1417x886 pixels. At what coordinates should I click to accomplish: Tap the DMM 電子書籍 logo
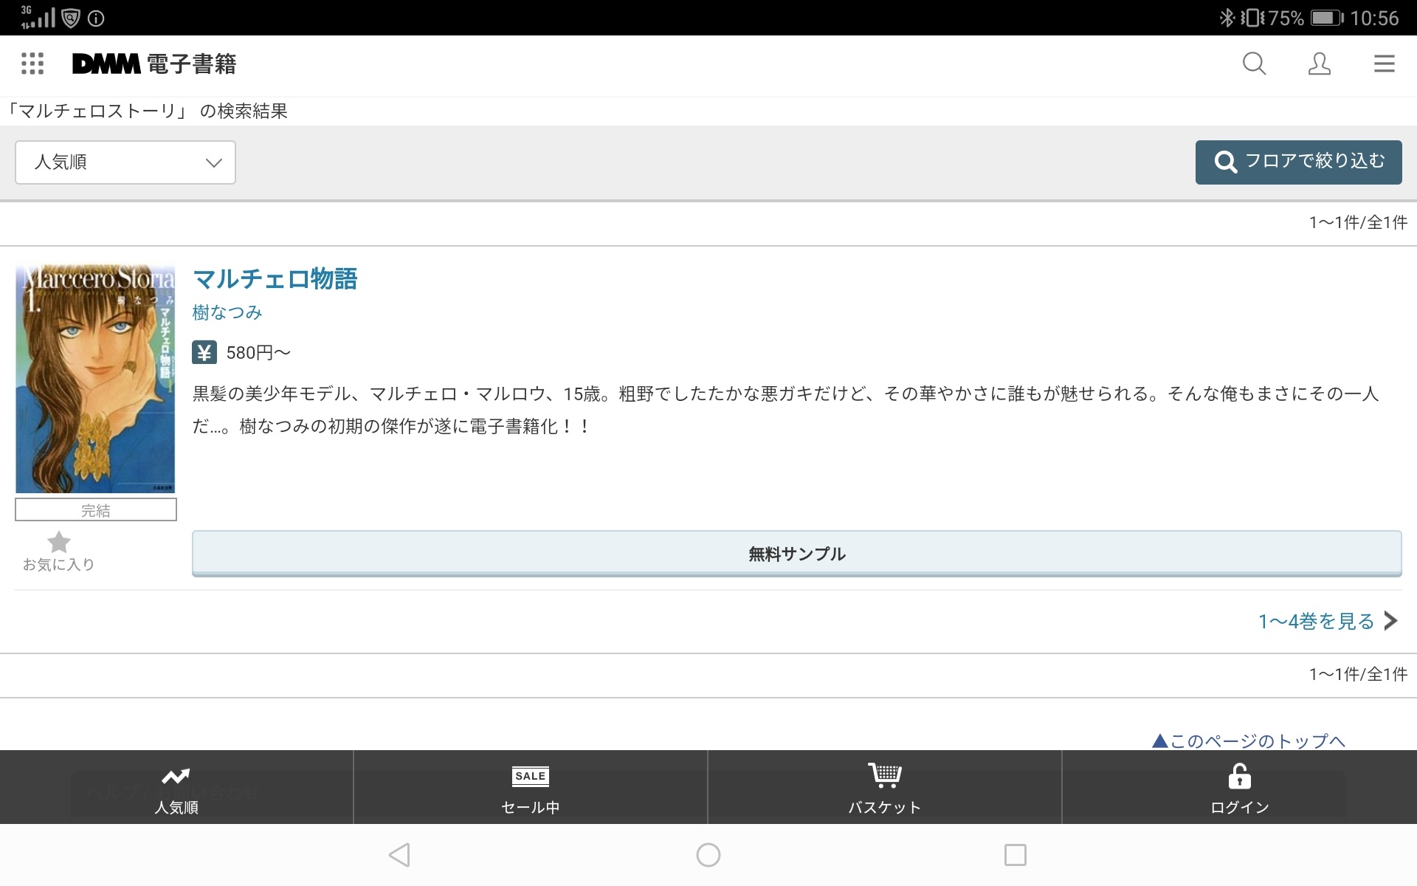pos(154,63)
